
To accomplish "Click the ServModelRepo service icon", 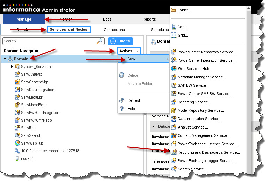I will click(x=17, y=105).
